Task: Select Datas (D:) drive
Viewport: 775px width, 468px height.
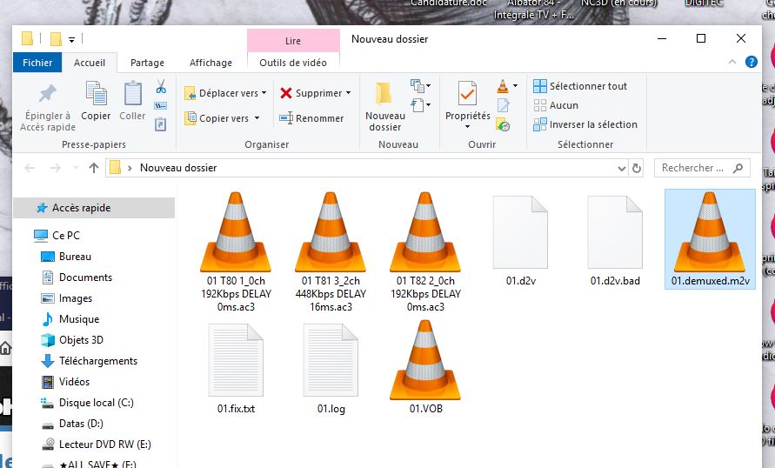Action: pos(73,424)
